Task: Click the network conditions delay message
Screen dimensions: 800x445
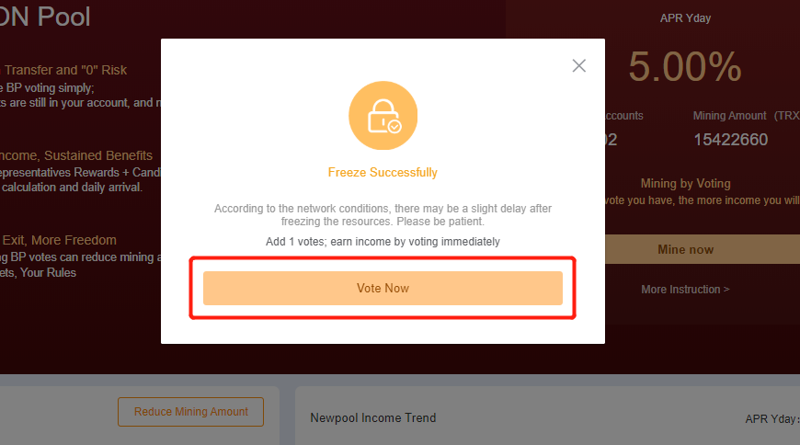Action: (x=383, y=215)
